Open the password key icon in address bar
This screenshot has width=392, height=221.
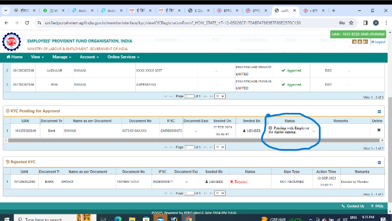click(342, 23)
